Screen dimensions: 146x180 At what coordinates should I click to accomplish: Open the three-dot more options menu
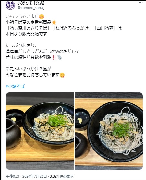coord(141,3)
